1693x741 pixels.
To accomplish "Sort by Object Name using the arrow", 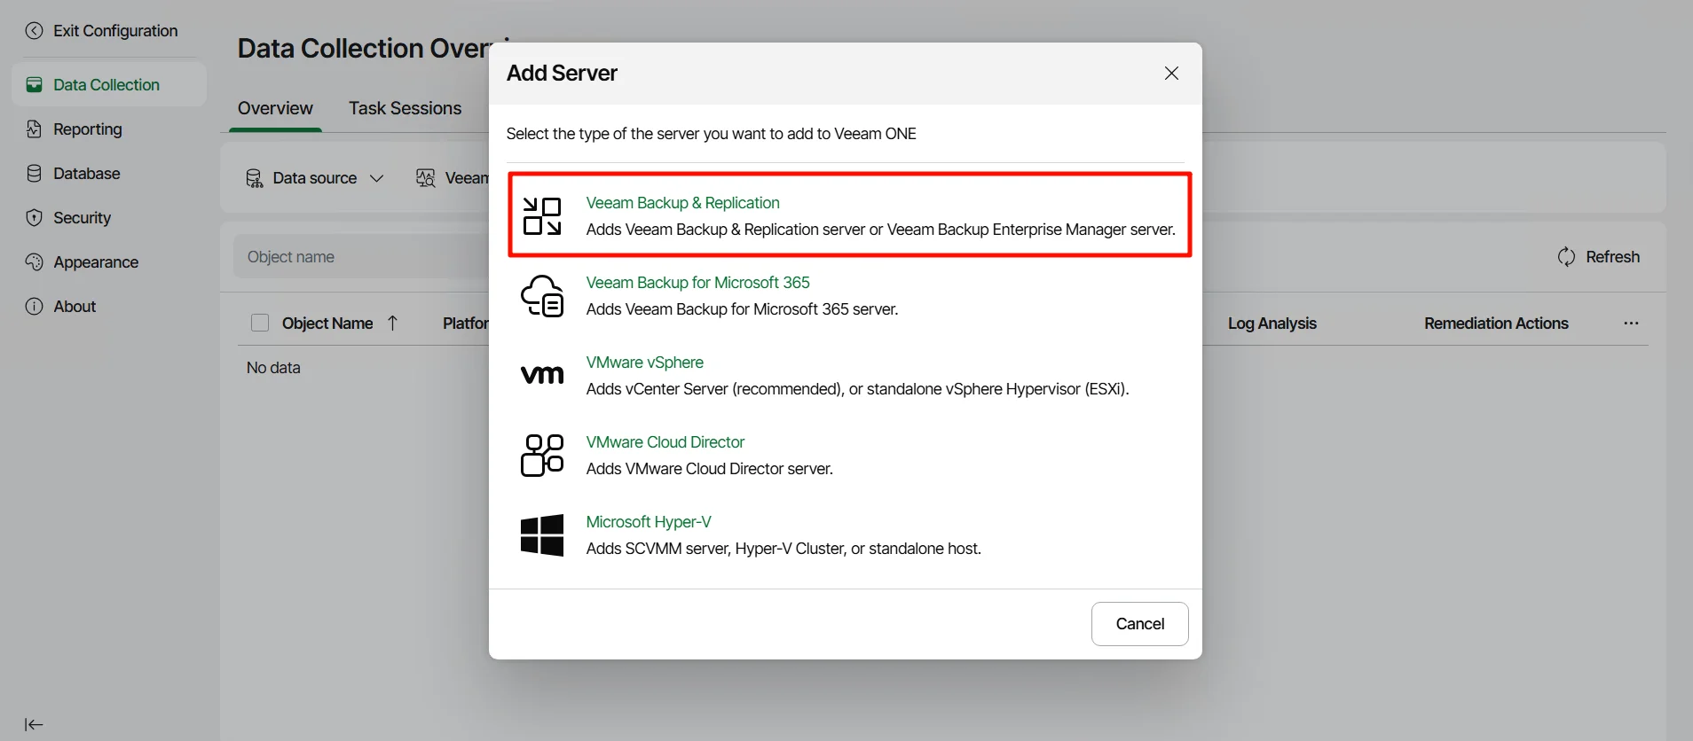I will pyautogui.click(x=393, y=324).
